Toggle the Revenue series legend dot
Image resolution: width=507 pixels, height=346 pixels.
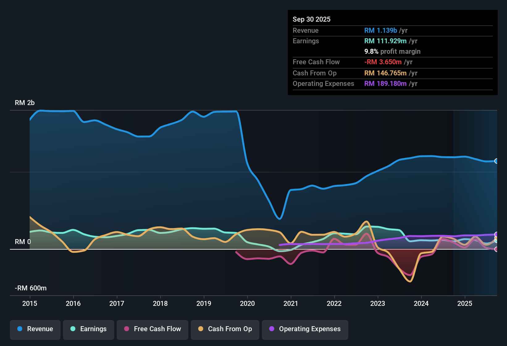(20, 329)
